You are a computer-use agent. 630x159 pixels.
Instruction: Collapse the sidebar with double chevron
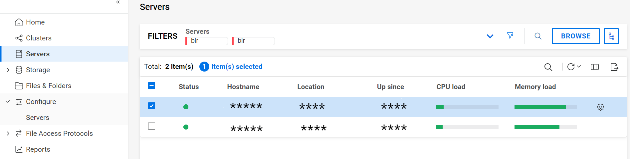(118, 2)
